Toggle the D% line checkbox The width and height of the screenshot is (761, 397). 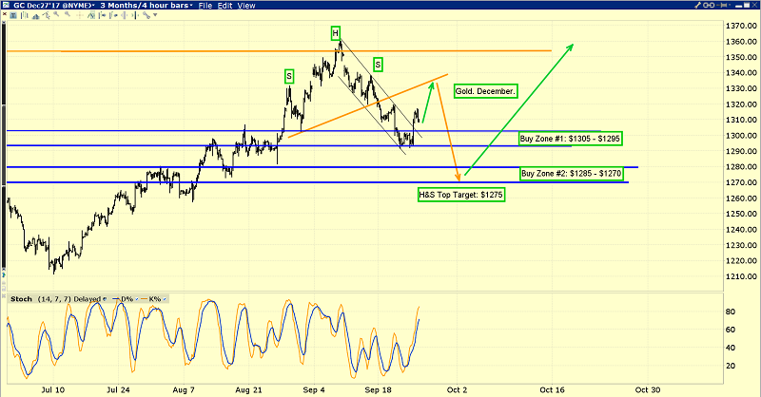(137, 299)
